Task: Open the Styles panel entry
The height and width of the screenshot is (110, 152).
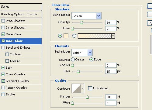Action: click(x=21, y=7)
